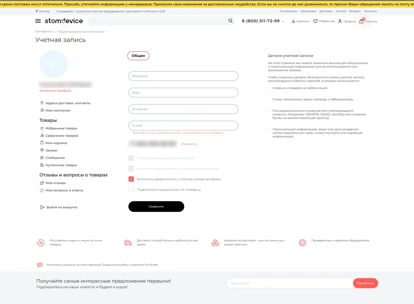Click the Мои отзывы icon
This screenshot has height=304, width=414.
coord(42,183)
